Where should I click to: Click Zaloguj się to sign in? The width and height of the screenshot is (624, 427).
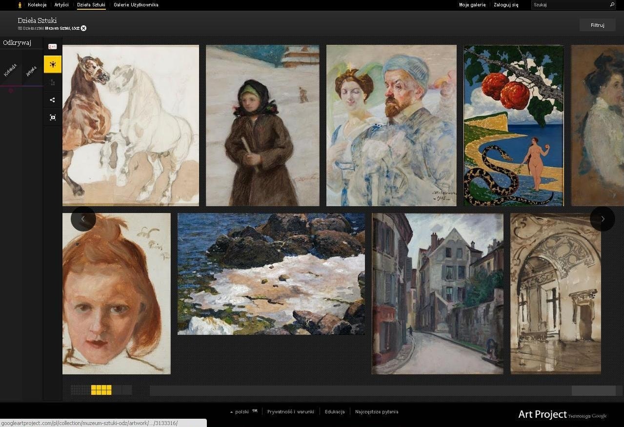506,5
